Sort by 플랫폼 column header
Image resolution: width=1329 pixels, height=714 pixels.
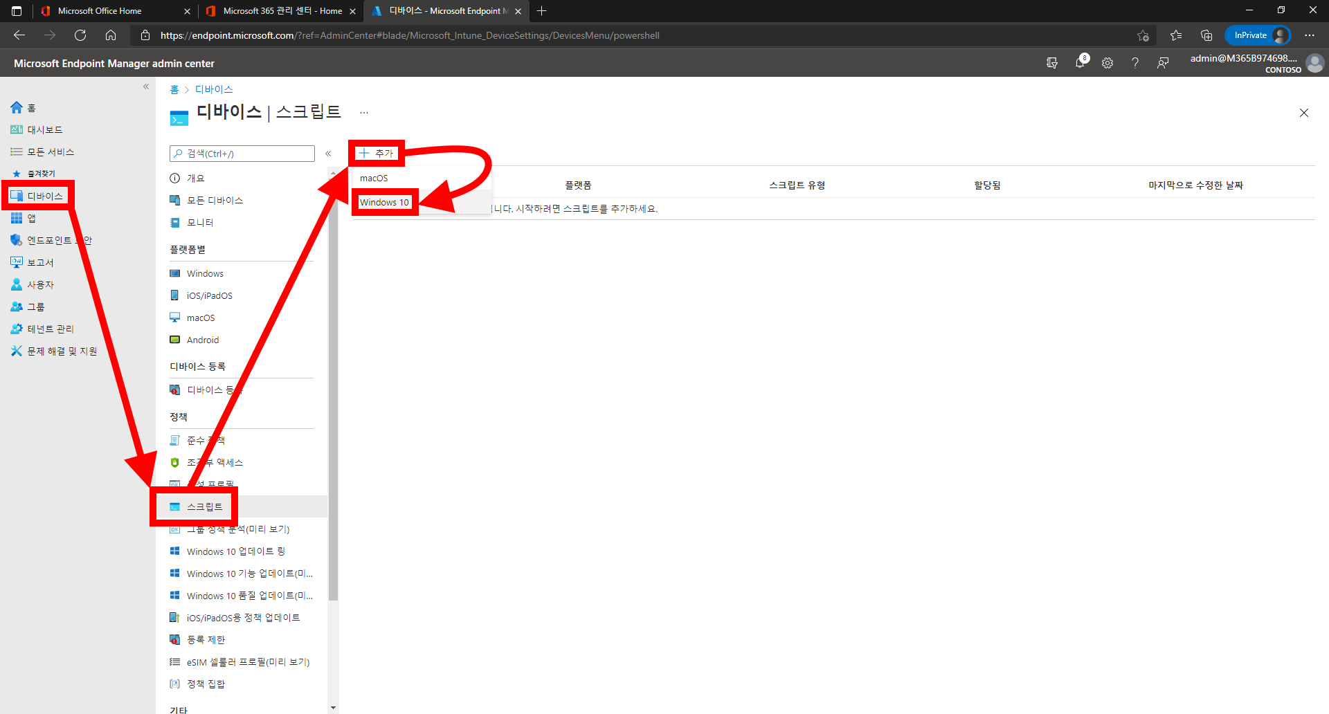pos(578,185)
